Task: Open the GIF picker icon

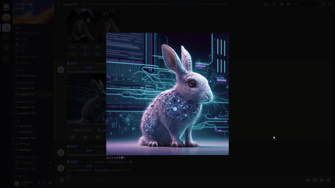Action: tap(315, 180)
